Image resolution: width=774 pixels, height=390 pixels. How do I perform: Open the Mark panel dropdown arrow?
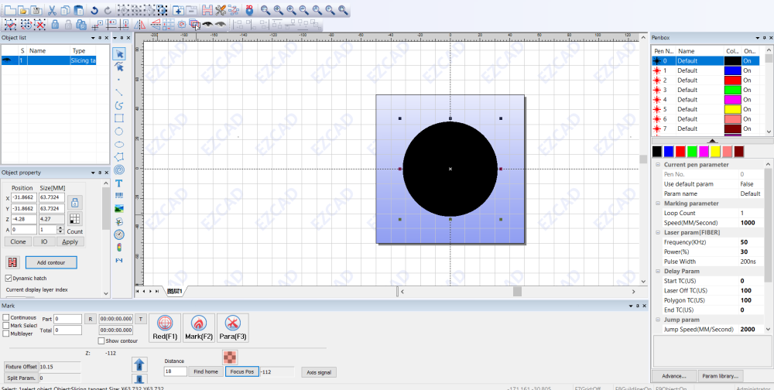[x=632, y=306]
